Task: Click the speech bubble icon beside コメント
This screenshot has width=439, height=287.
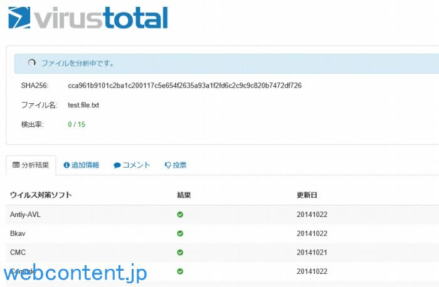Action: pyautogui.click(x=117, y=166)
